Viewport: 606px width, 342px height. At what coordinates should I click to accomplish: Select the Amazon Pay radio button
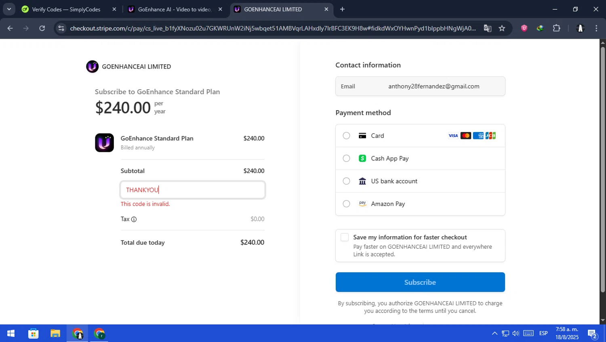coord(346,204)
